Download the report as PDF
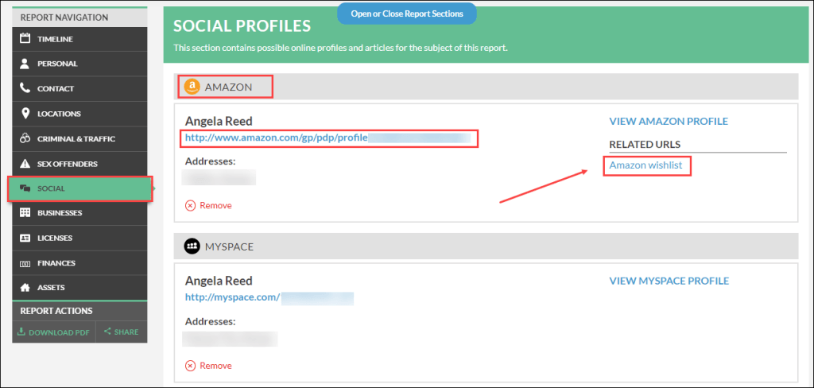This screenshot has height=388, width=814. [53, 332]
